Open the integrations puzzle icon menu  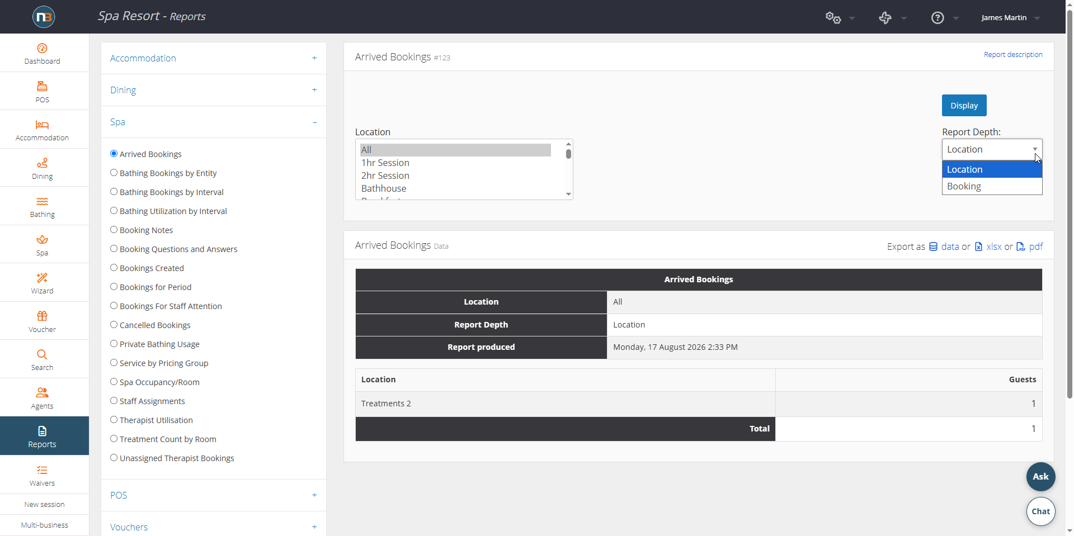[885, 18]
